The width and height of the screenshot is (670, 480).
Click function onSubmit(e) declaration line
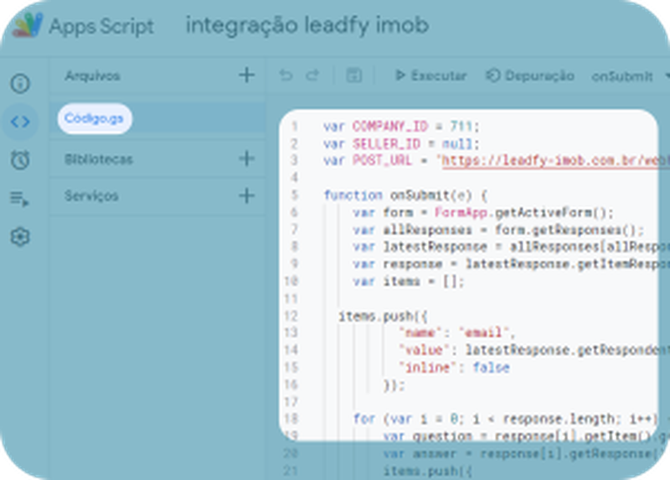point(405,195)
